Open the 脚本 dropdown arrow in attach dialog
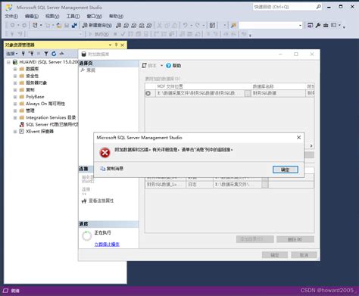This screenshot has width=359, height=296. pos(161,66)
